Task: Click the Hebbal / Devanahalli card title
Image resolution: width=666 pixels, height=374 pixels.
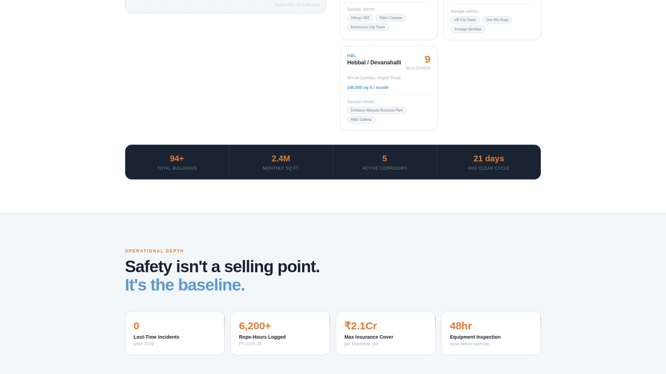Action: tap(374, 63)
